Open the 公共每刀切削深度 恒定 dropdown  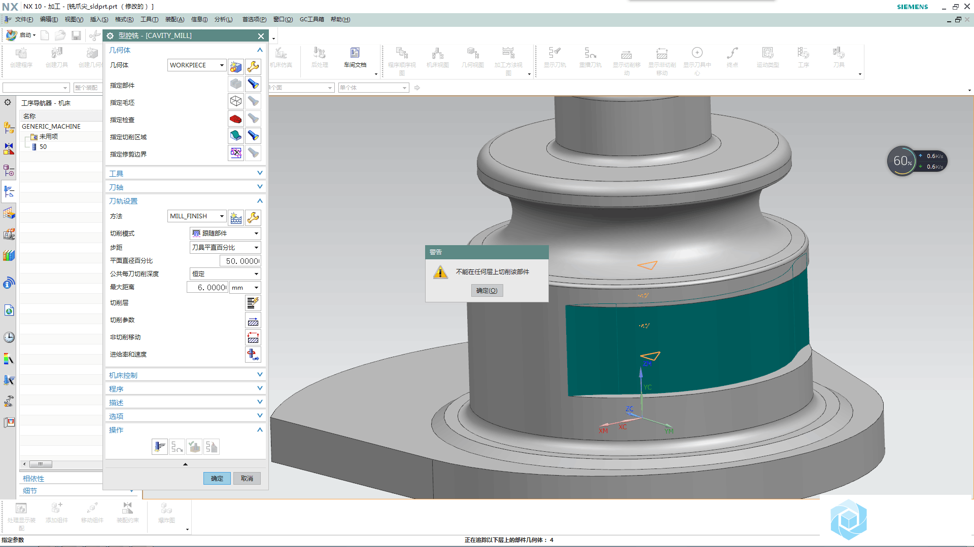[x=225, y=273]
